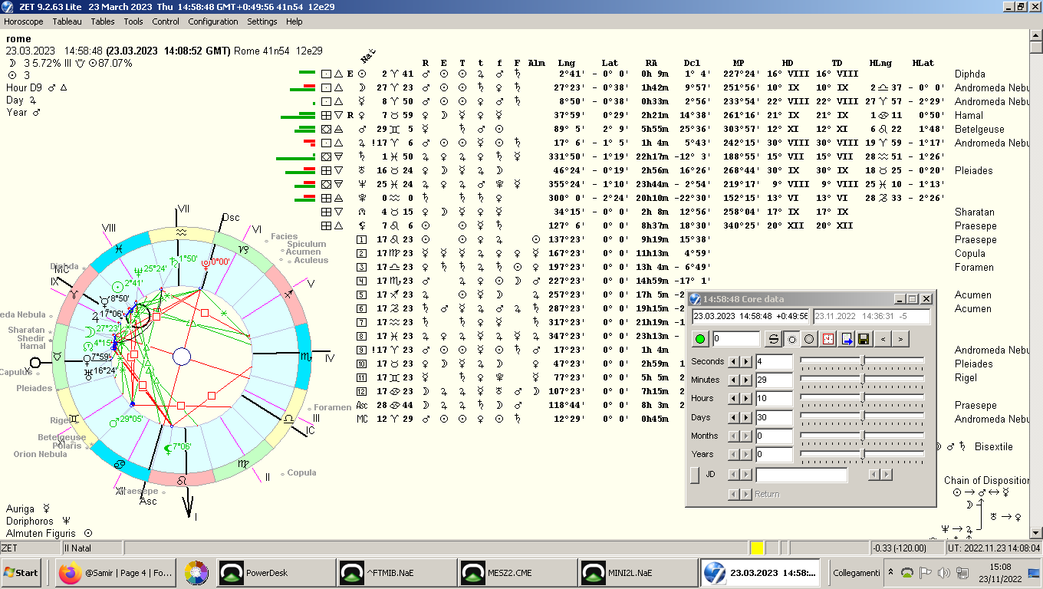Click the Windows Start button
The width and height of the screenshot is (1043, 589).
pos(21,572)
